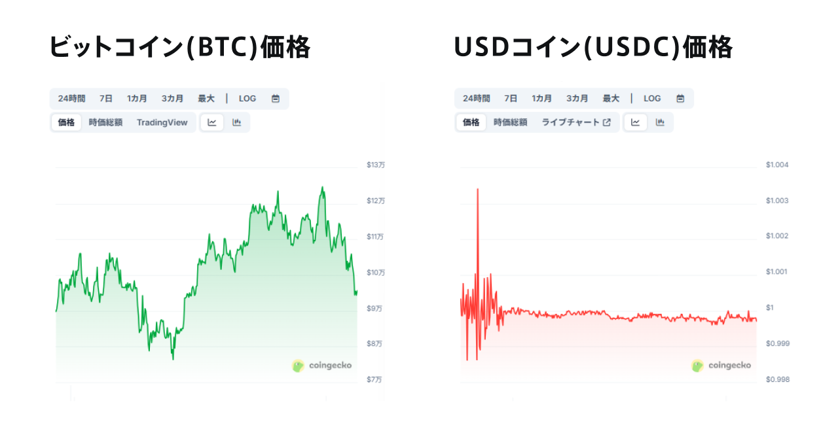
Task: Open ライブチャート external link on USDC chart
Action: tap(575, 122)
